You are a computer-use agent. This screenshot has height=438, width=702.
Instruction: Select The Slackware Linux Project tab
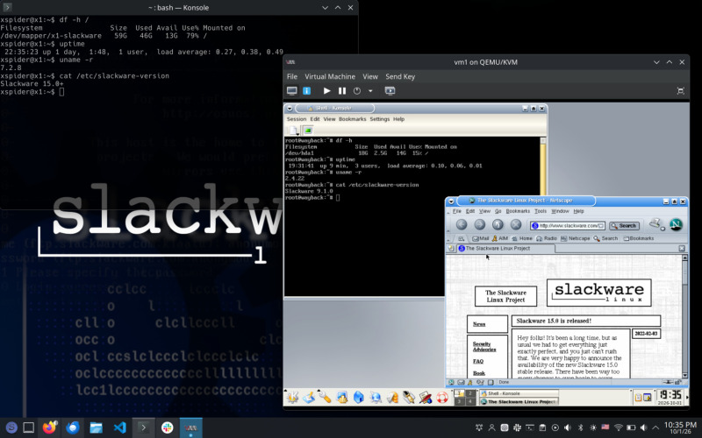[x=505, y=249]
